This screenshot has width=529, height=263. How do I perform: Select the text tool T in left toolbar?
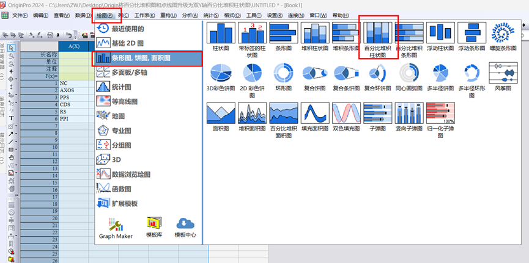[12, 118]
